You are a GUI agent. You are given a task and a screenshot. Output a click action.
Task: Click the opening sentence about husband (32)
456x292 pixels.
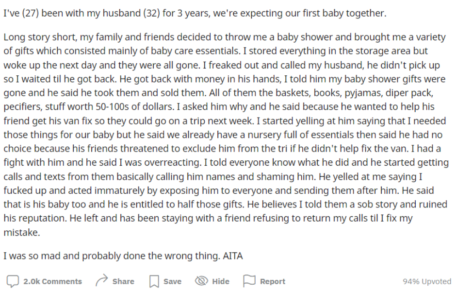(x=195, y=14)
